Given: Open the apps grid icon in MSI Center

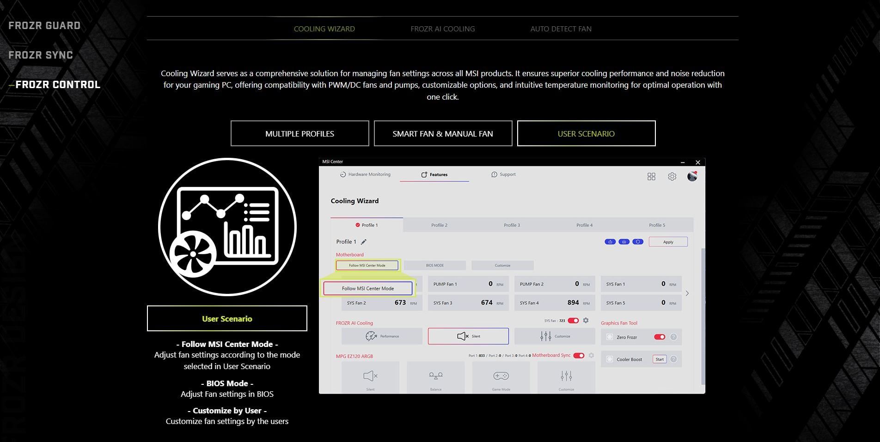Looking at the screenshot, I should [651, 177].
